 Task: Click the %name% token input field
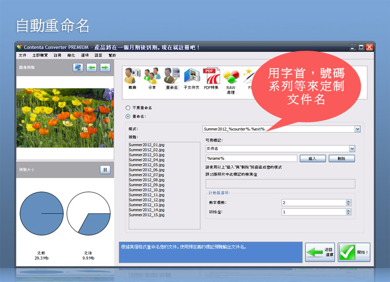click(x=251, y=158)
